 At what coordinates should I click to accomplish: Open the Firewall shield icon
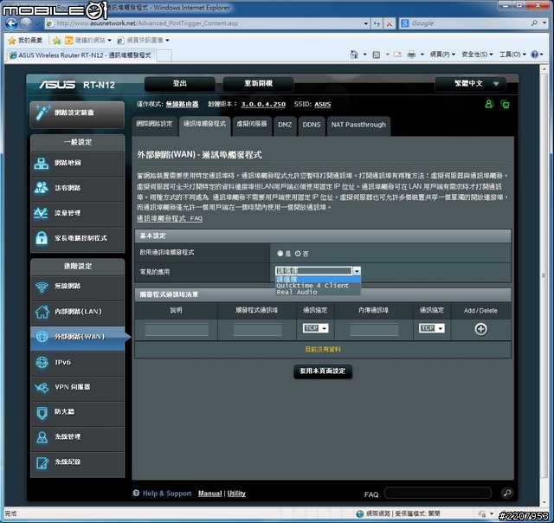[x=42, y=412]
